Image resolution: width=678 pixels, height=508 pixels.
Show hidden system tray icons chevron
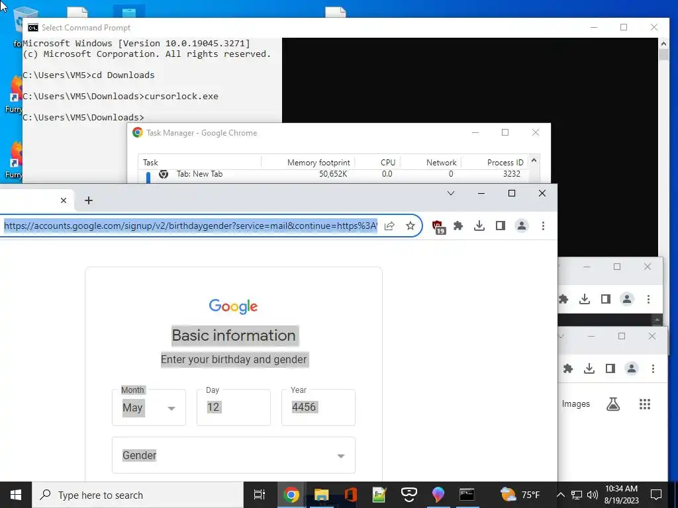pos(560,495)
